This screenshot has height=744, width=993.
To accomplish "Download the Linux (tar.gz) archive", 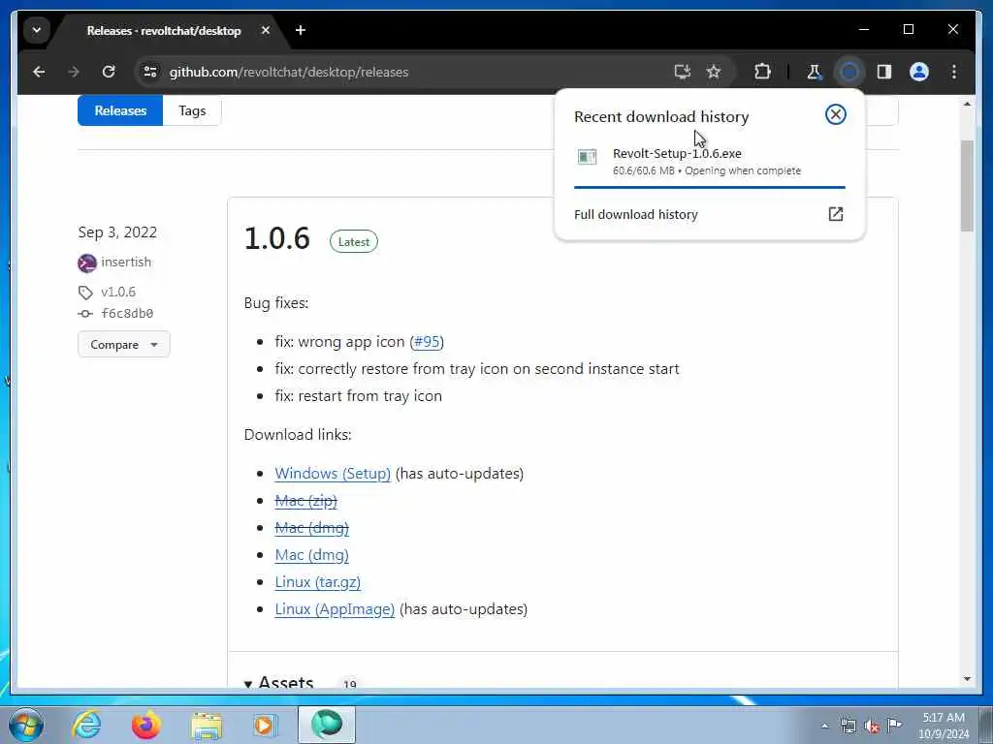I will click(x=317, y=582).
